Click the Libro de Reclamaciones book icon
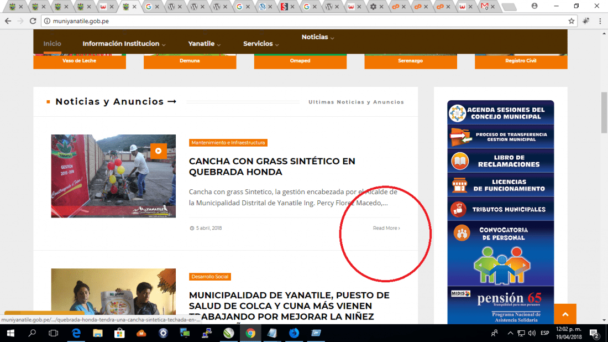Viewport: 608px width, 342px height. point(459,160)
